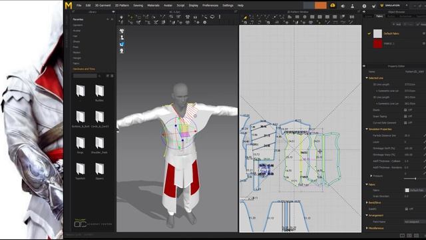Open the File menu
The image size is (426, 240).
pyautogui.click(x=79, y=5)
